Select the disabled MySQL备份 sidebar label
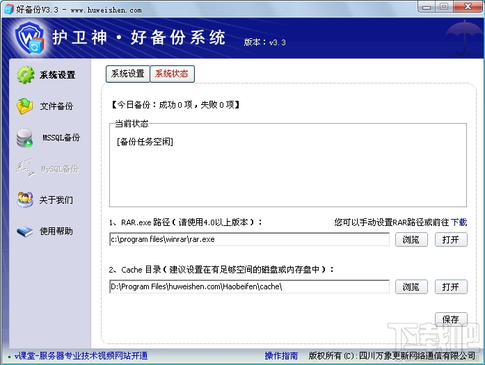Image resolution: width=485 pixels, height=365 pixels. [61, 169]
